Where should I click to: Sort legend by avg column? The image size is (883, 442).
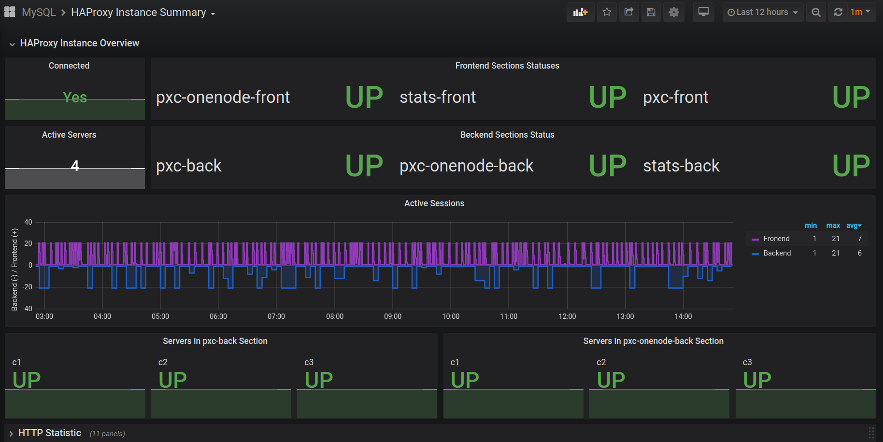[x=854, y=226]
